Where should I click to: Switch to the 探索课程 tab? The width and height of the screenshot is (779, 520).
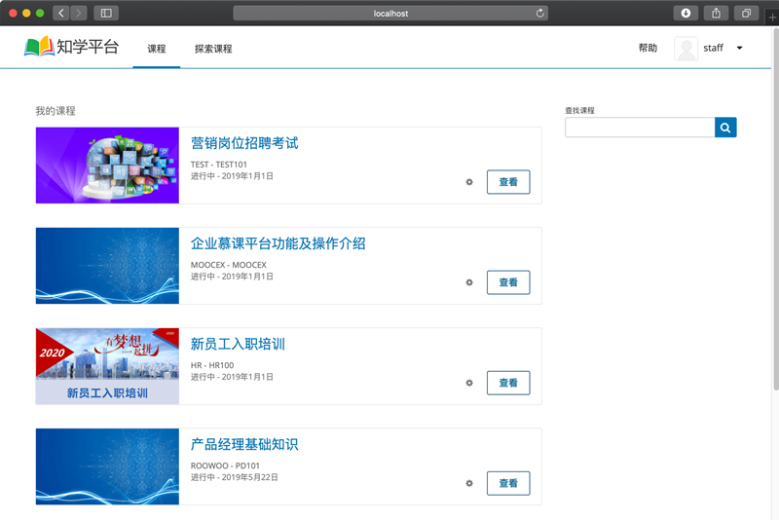pyautogui.click(x=213, y=49)
